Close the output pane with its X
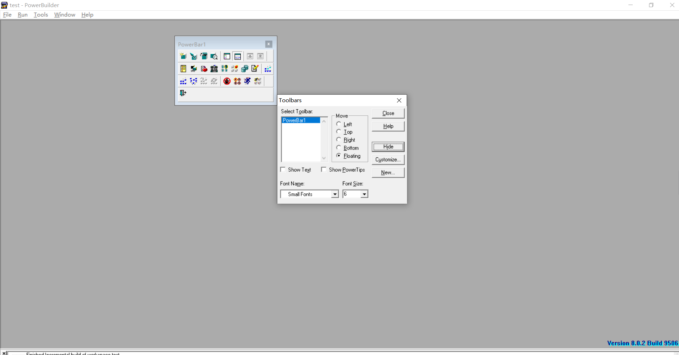Screen dimensions: 679x355 4,353
